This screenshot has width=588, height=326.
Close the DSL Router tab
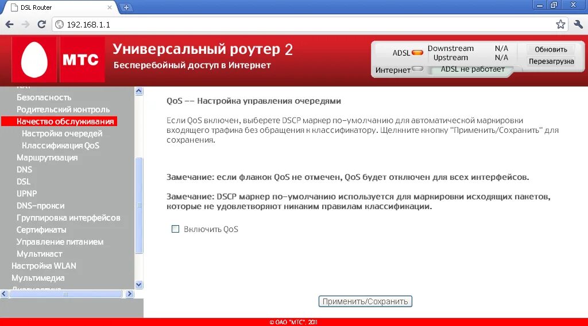[110, 7]
